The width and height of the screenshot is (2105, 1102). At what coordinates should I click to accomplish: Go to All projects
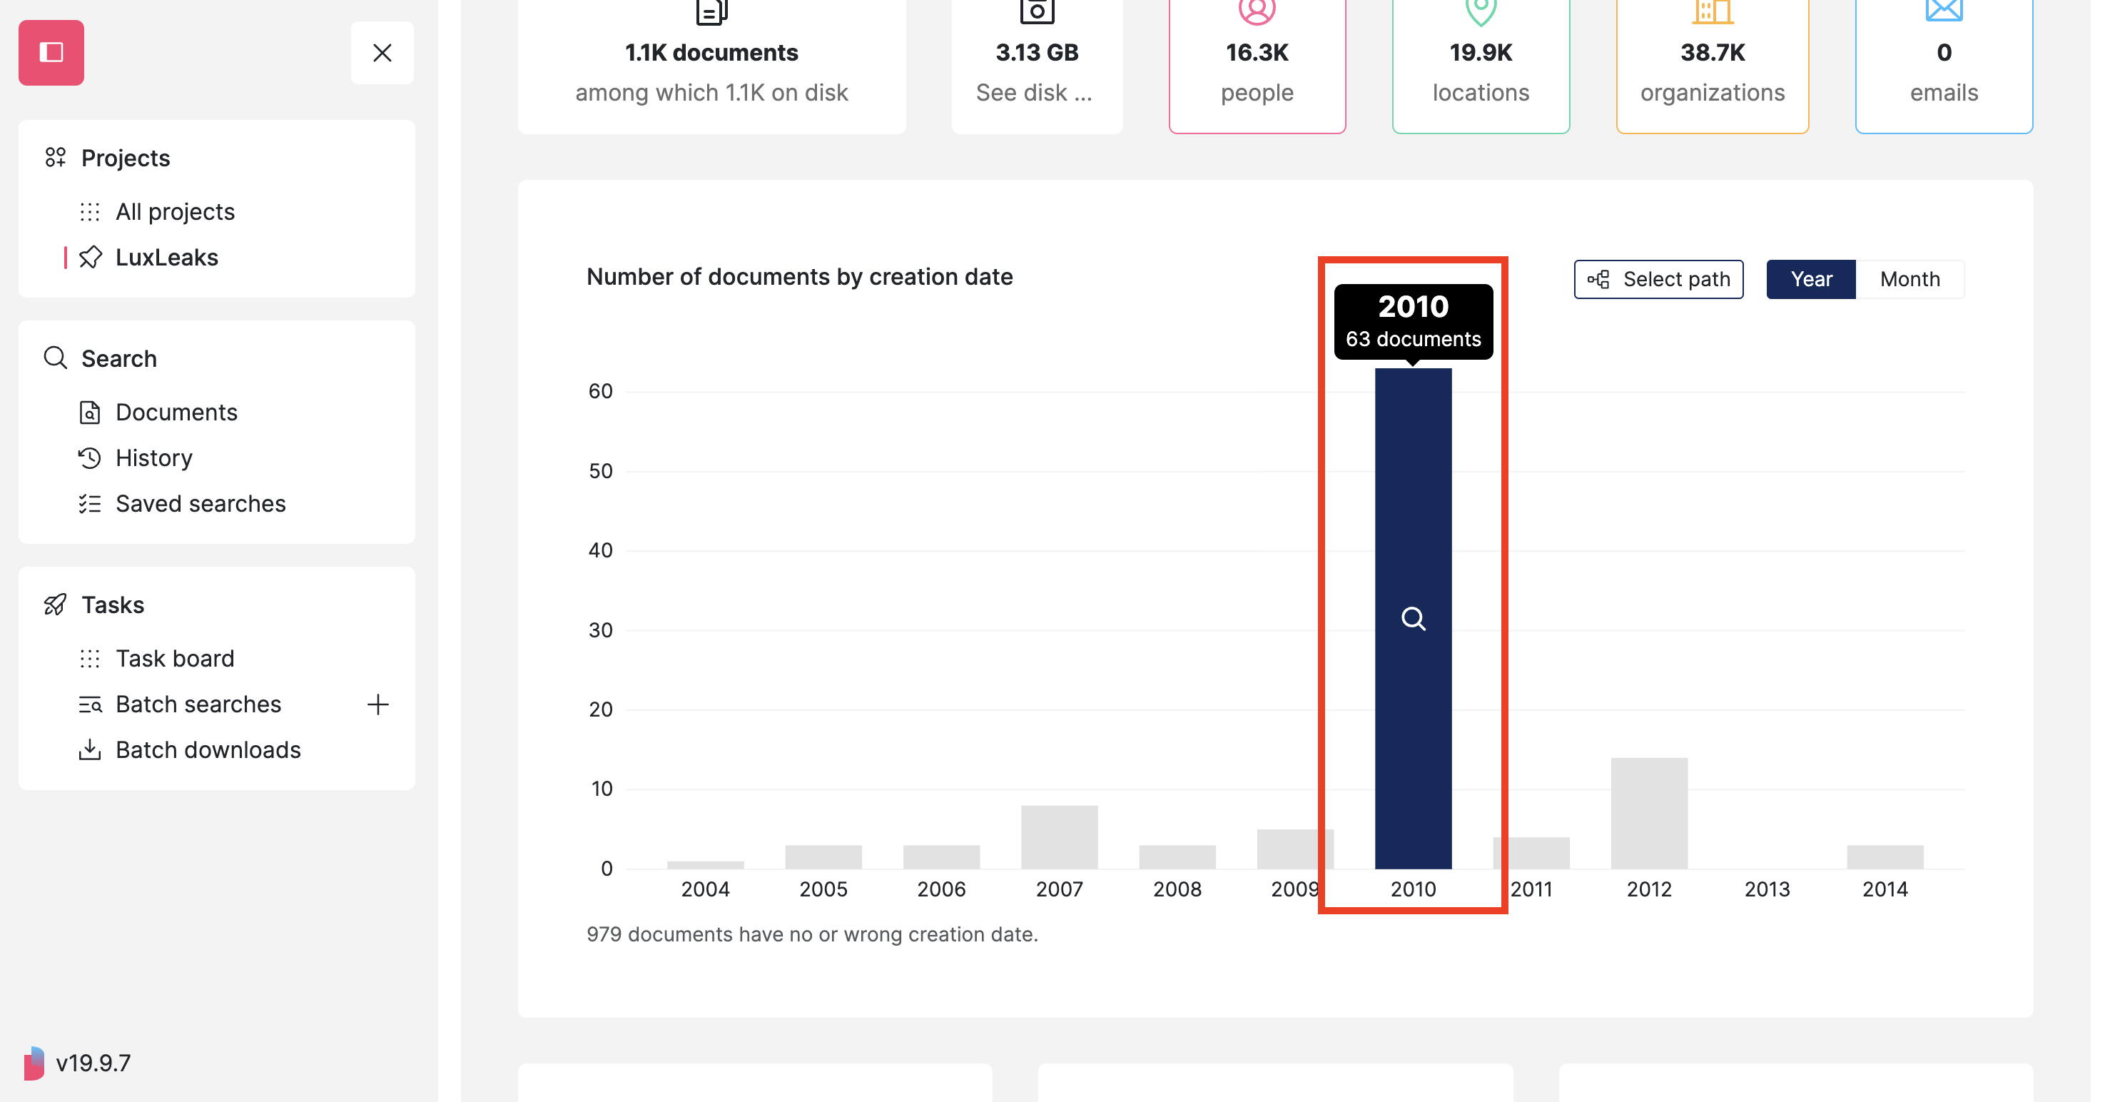[174, 211]
